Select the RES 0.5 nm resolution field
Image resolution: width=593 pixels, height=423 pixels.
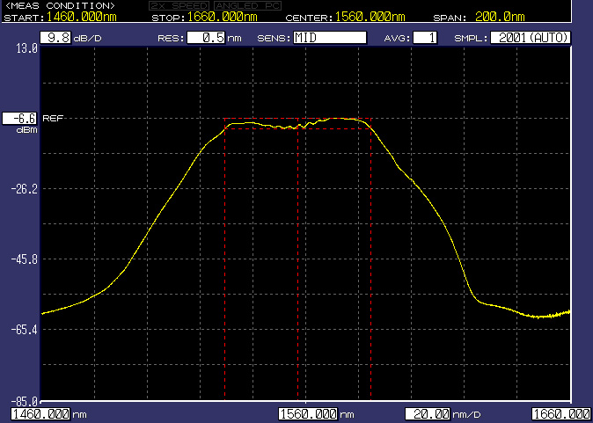(206, 38)
